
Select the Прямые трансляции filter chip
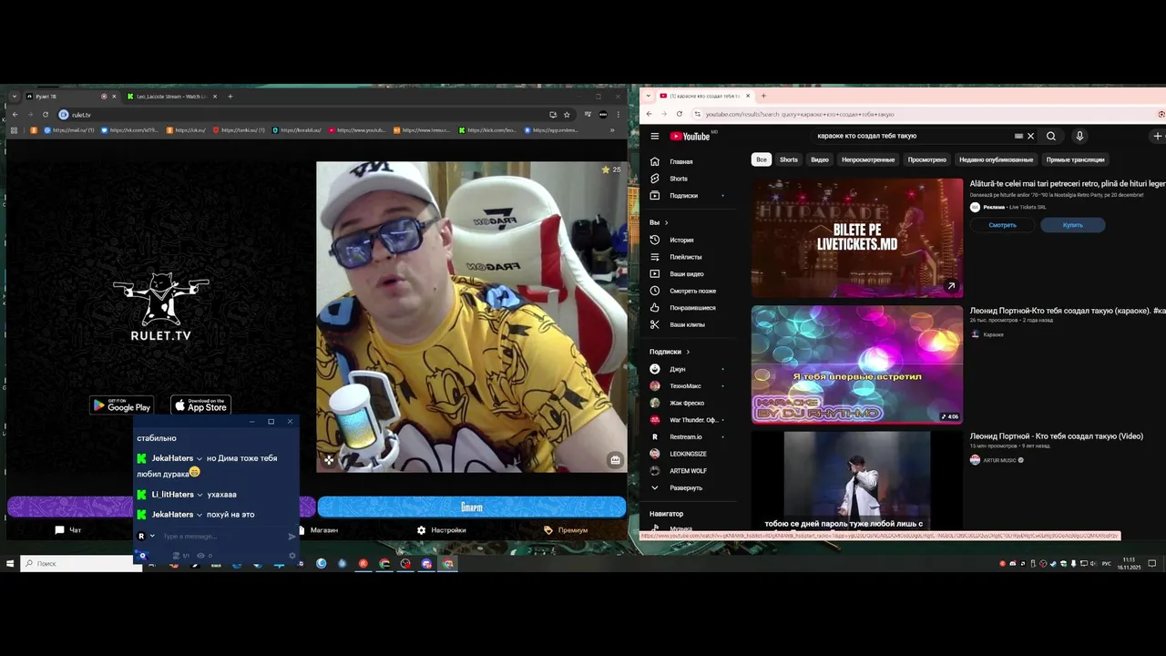pyautogui.click(x=1075, y=159)
